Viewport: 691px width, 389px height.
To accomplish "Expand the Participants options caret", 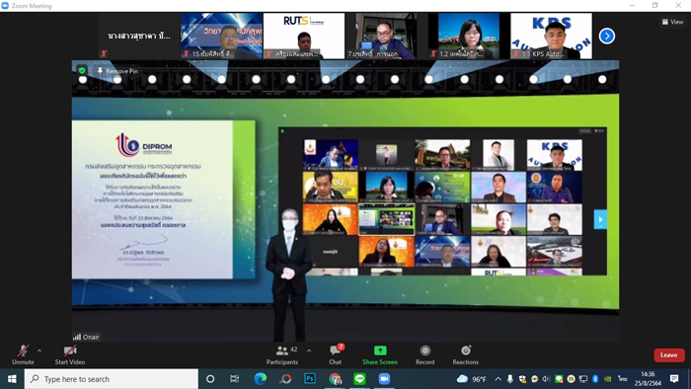I will click(309, 351).
